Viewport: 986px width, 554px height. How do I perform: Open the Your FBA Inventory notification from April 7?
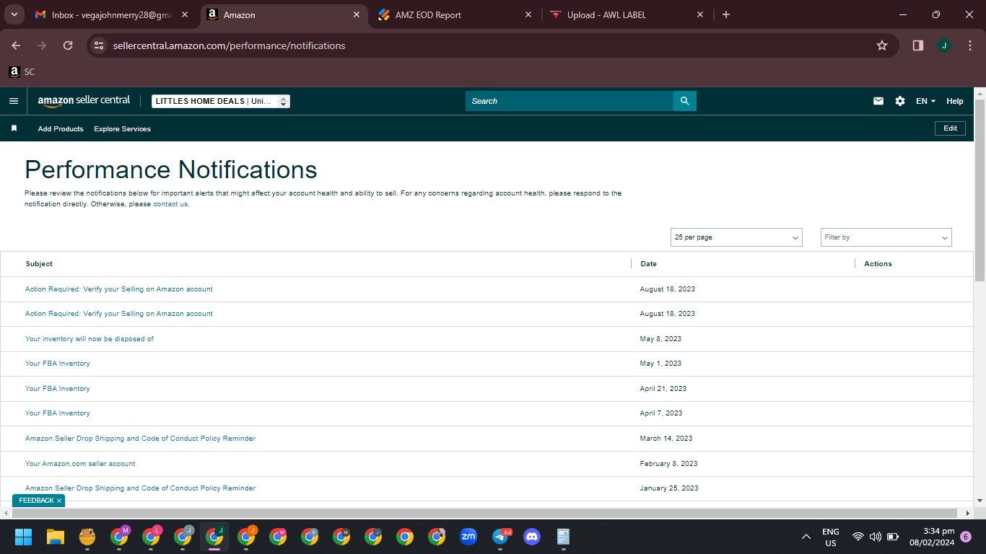58,413
